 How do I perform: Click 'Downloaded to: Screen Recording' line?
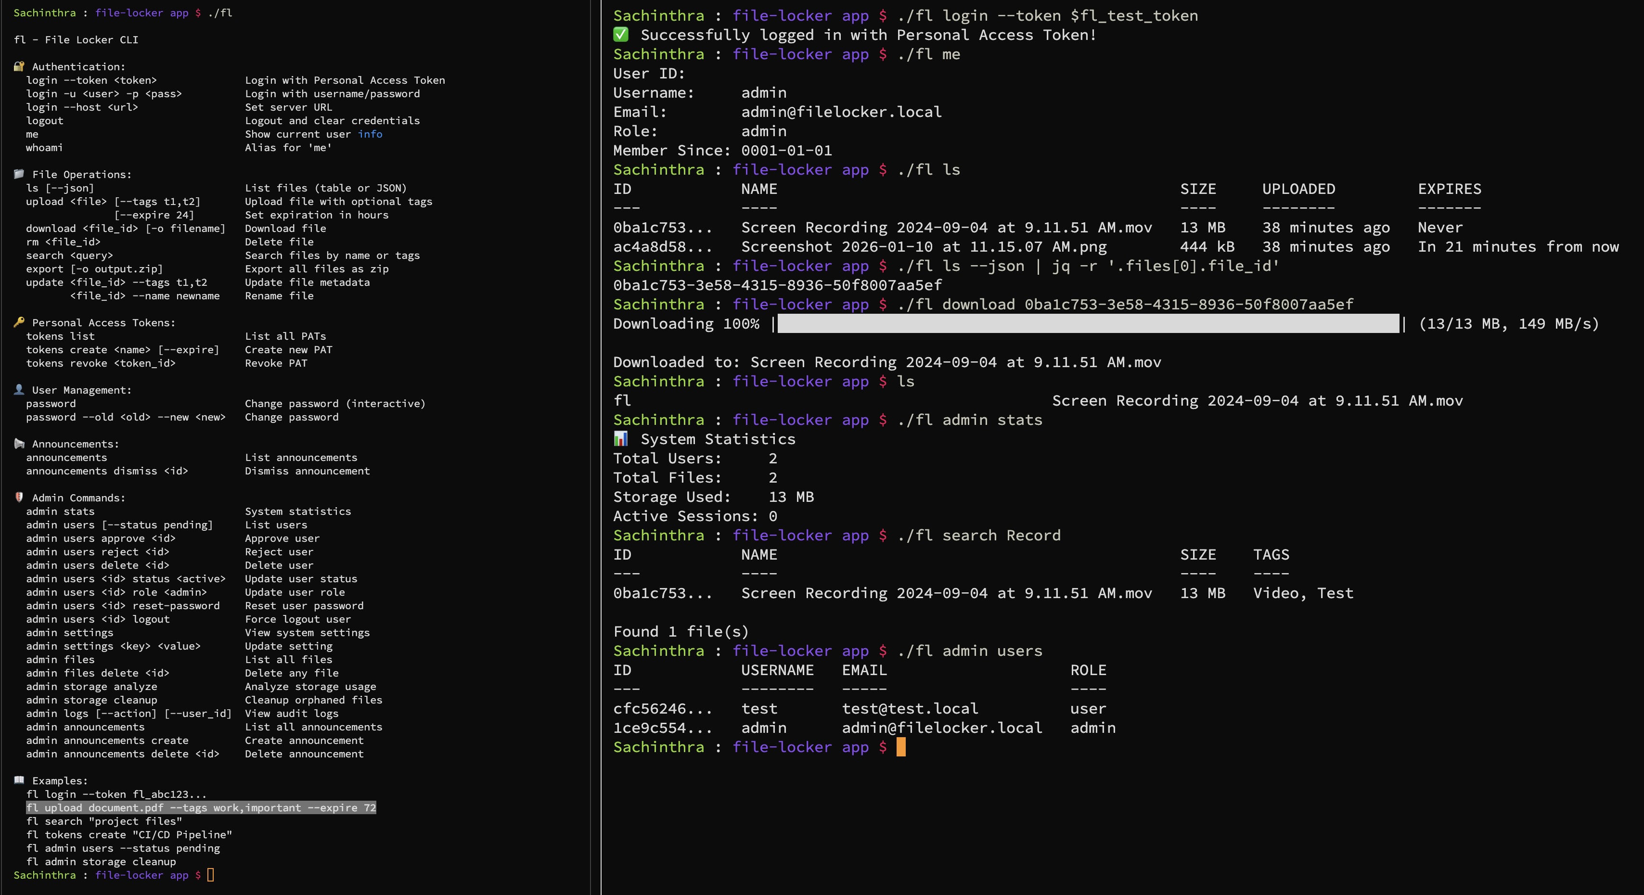(x=887, y=362)
